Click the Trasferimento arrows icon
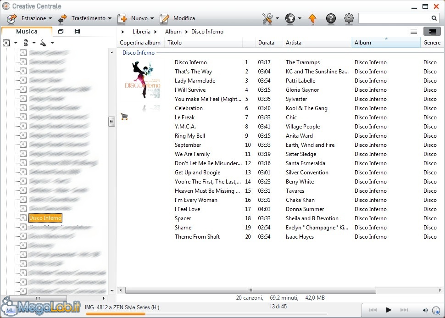Viewport: 445px width, 318px height. 62,18
